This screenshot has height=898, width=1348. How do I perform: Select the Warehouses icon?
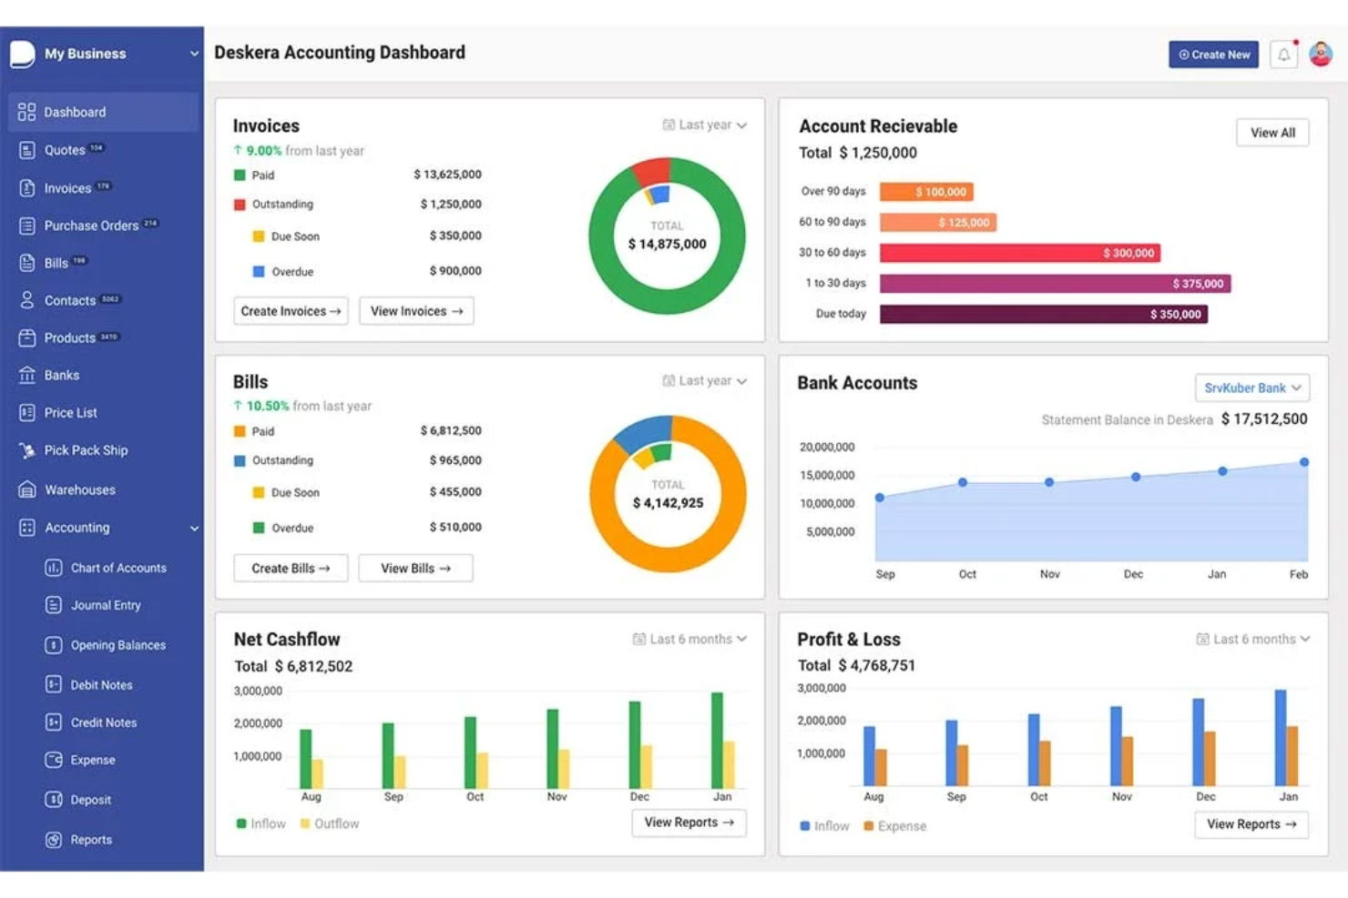coord(26,489)
